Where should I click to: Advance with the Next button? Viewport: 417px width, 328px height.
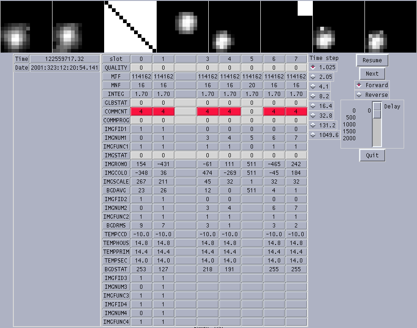coord(372,74)
